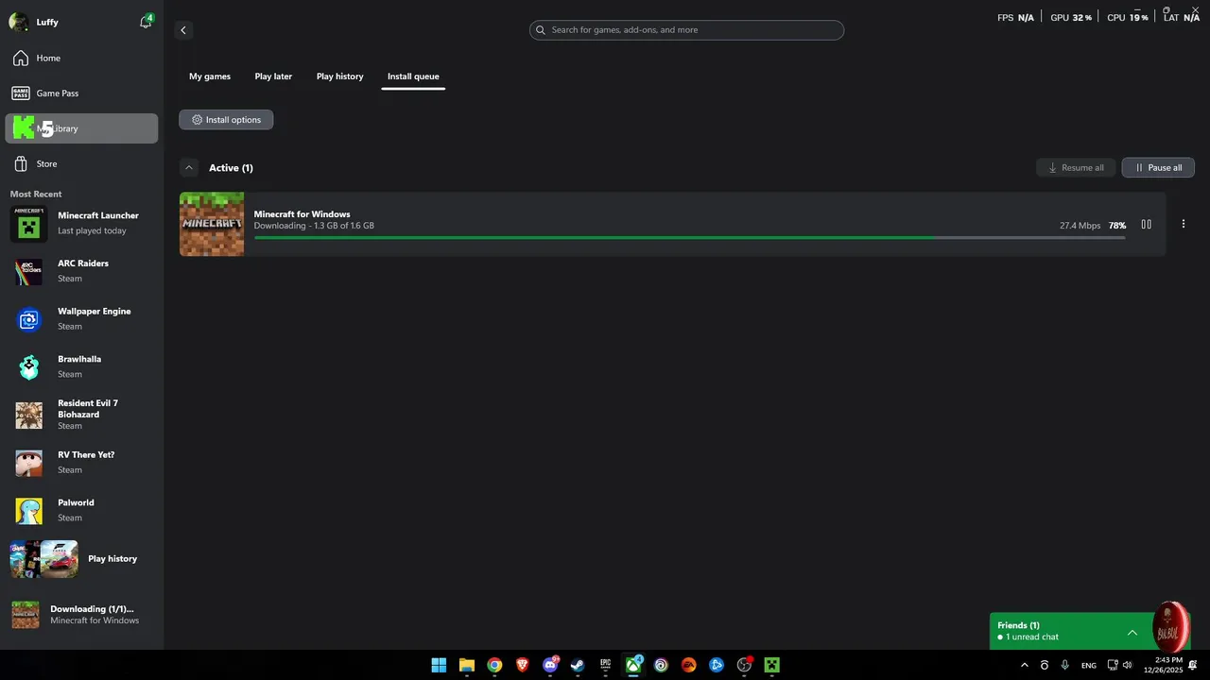The image size is (1210, 680).
Task: Click the Luffy profile avatar
Action: [18, 22]
